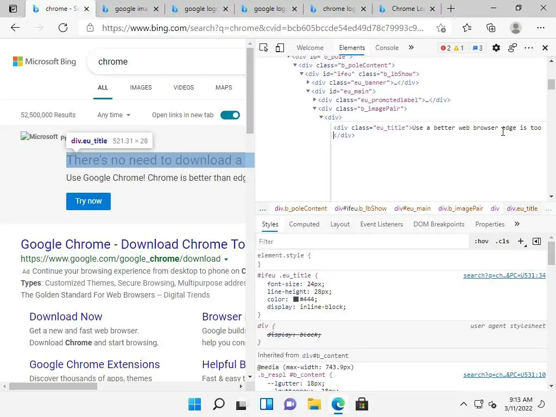Open Google Chrome Extensions sublink
The image size is (556, 417).
point(94,364)
